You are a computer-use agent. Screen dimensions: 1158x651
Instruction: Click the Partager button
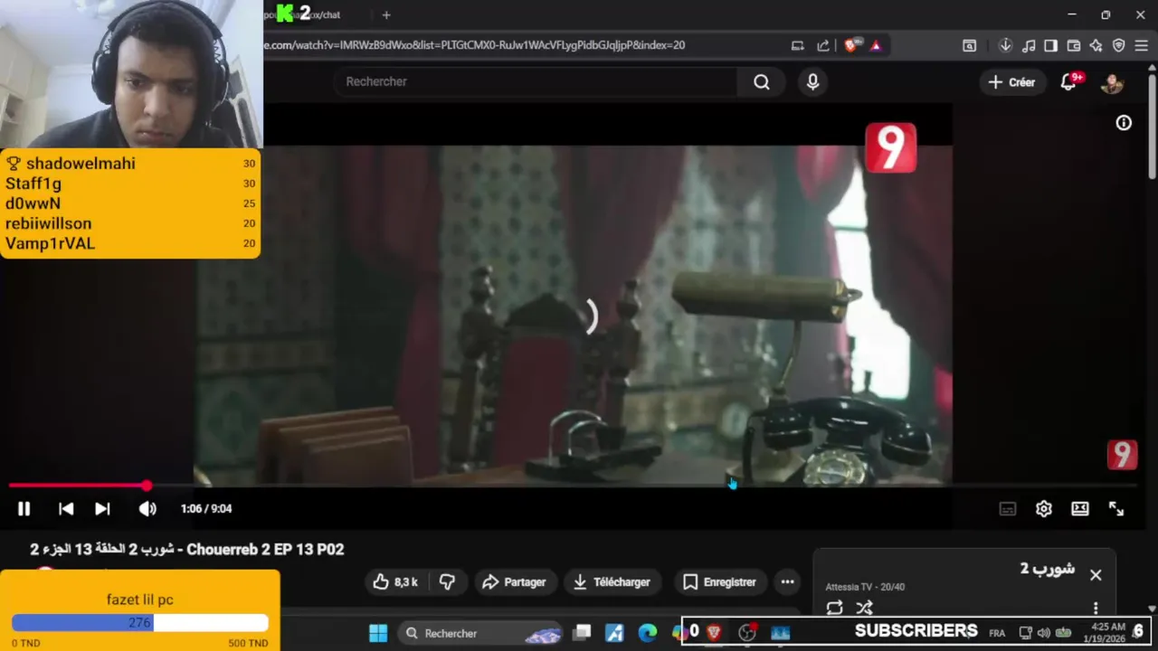tap(514, 582)
